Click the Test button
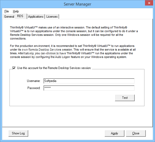 (x=125, y=98)
